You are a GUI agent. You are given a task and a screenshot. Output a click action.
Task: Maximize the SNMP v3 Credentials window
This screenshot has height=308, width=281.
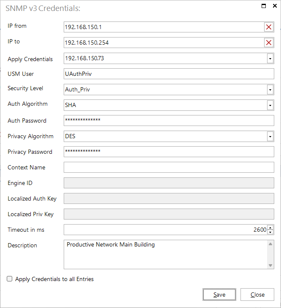[x=264, y=6]
